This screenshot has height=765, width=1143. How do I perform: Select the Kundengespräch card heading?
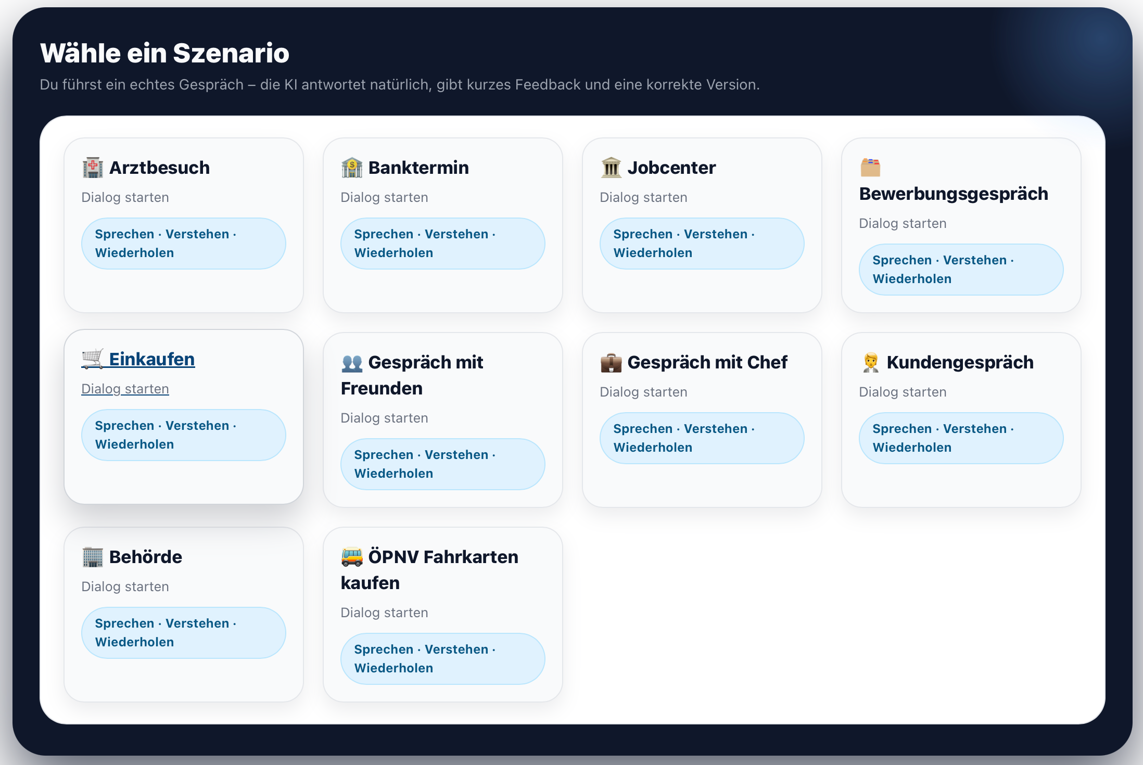[x=960, y=362]
